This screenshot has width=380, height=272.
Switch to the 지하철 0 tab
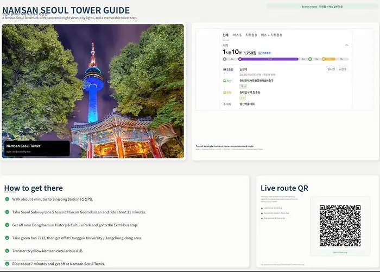(251, 35)
